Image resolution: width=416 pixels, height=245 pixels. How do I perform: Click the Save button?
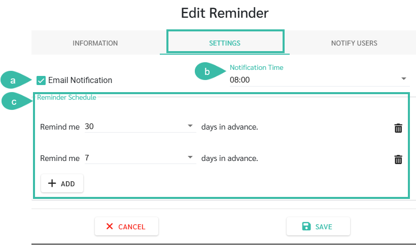coord(318,226)
